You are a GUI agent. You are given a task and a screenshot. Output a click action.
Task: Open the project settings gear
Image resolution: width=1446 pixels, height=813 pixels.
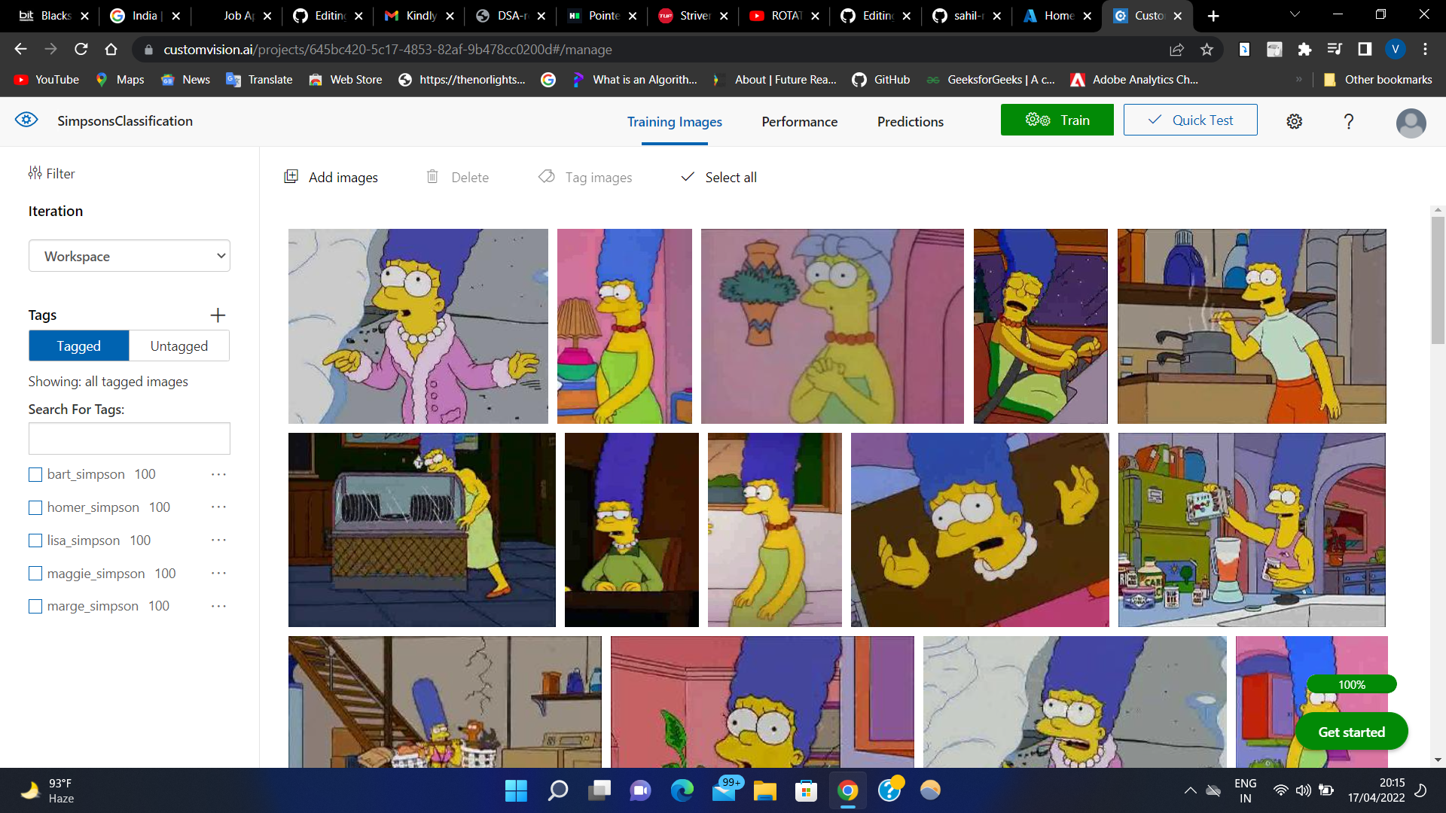(x=1294, y=120)
